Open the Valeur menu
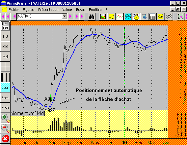 pyautogui.click(x=67, y=10)
